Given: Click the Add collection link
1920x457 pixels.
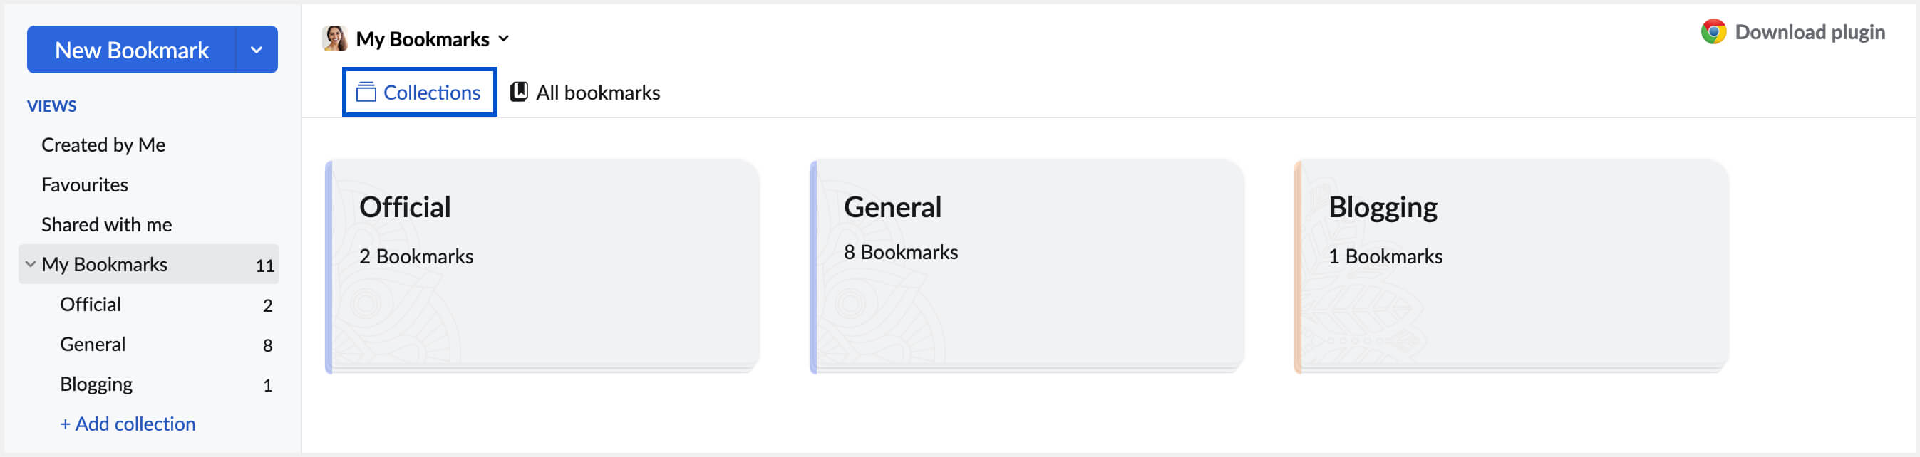Looking at the screenshot, I should pyautogui.click(x=128, y=424).
